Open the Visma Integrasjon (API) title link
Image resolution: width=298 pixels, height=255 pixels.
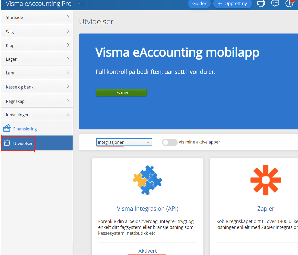point(147,209)
